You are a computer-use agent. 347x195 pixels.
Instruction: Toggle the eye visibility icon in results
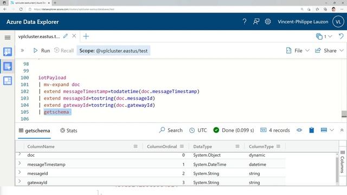299,130
